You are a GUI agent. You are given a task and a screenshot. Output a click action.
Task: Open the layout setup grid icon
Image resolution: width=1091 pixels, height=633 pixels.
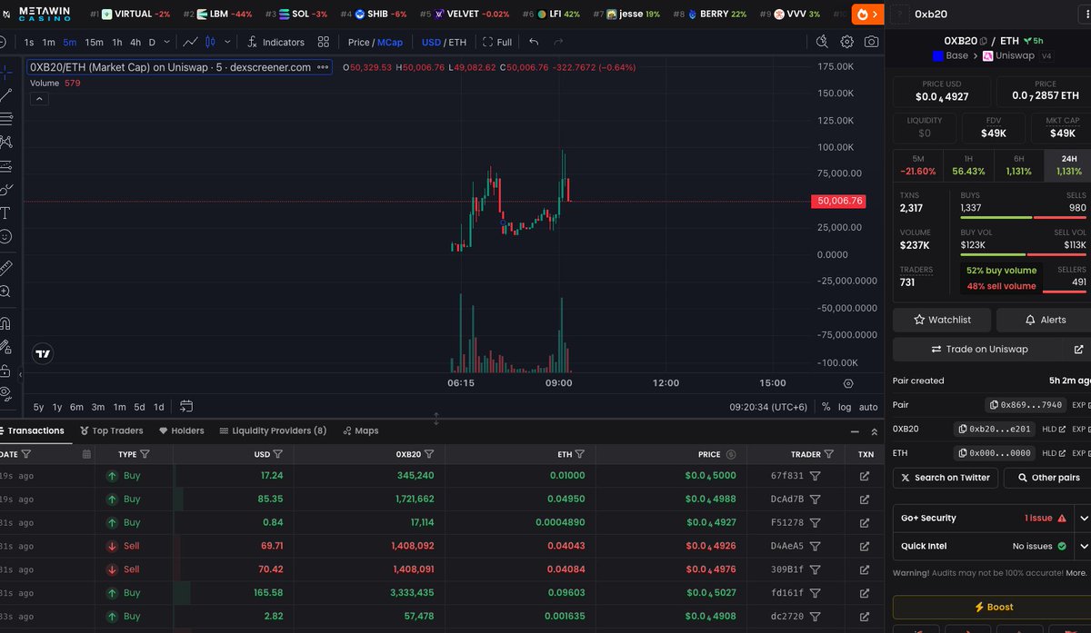pyautogui.click(x=324, y=42)
